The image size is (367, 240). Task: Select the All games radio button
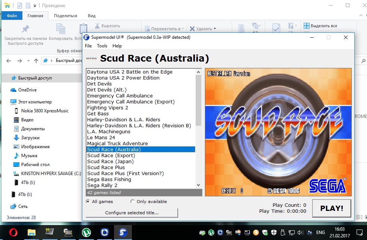point(88,201)
